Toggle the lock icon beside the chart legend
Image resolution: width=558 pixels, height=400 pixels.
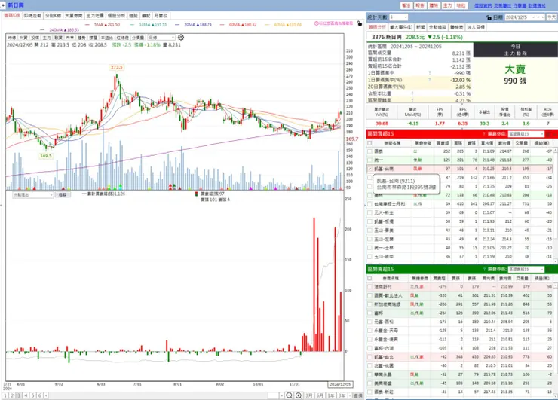(x=360, y=23)
